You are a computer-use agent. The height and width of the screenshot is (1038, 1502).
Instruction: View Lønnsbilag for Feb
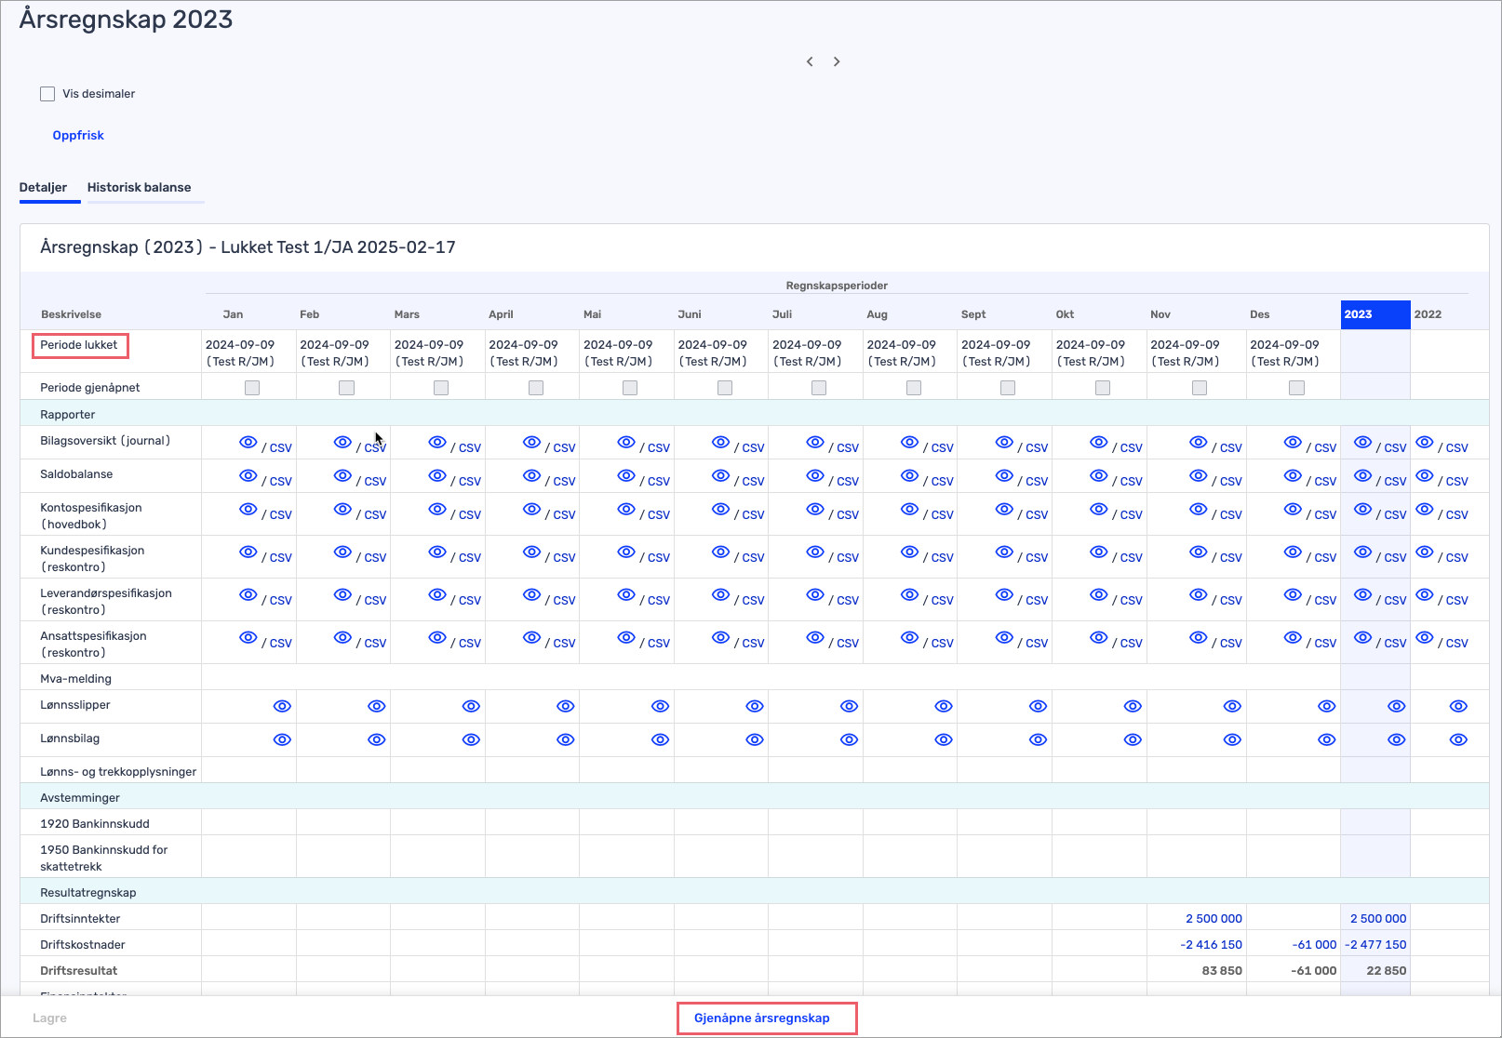376,740
